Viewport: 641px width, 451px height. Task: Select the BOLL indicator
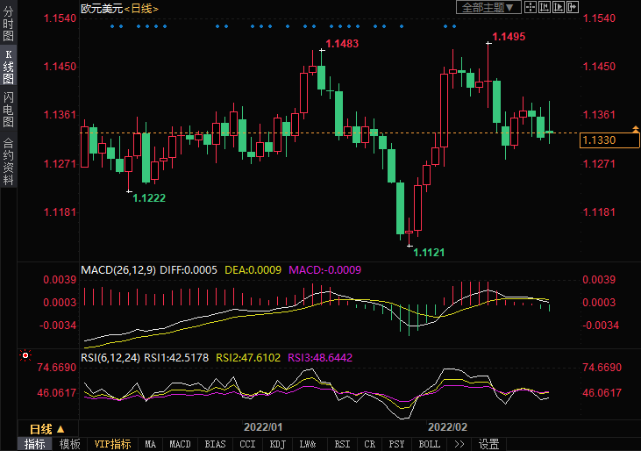tap(429, 444)
